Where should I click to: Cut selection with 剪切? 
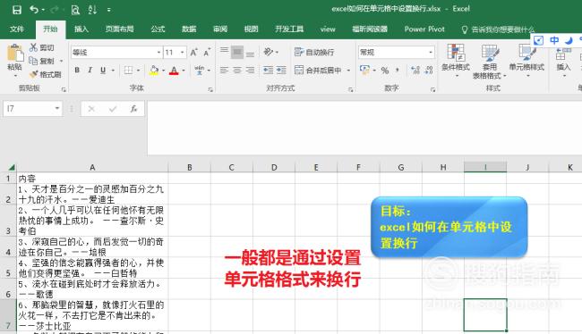click(42, 47)
